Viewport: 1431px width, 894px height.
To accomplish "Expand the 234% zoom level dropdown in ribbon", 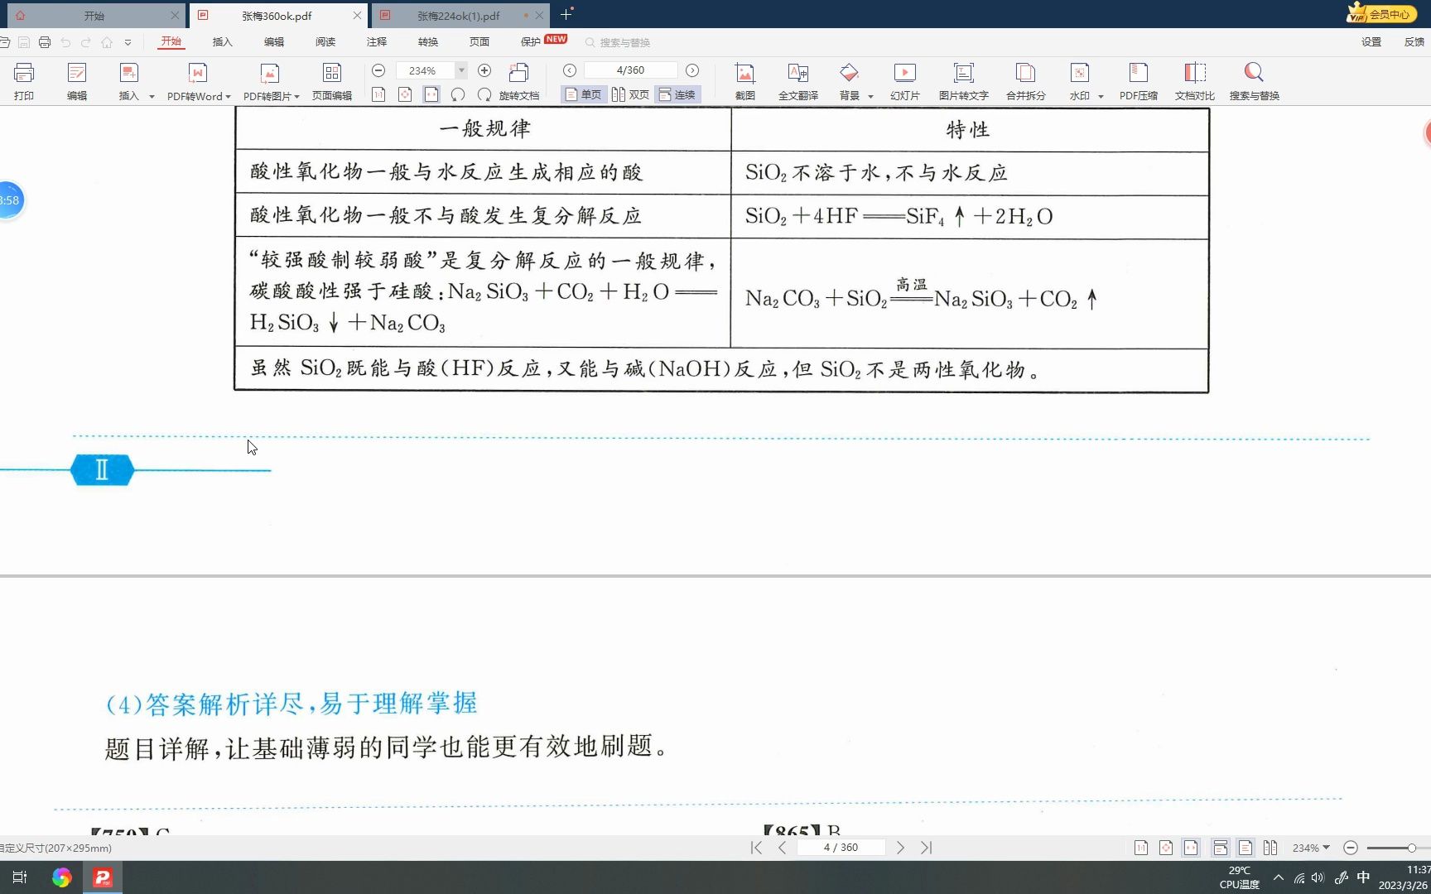I will [461, 70].
